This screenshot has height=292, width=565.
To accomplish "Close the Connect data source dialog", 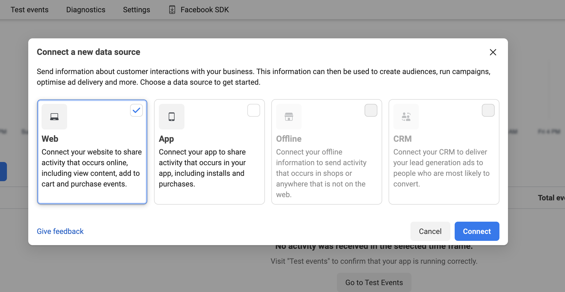I will [493, 52].
